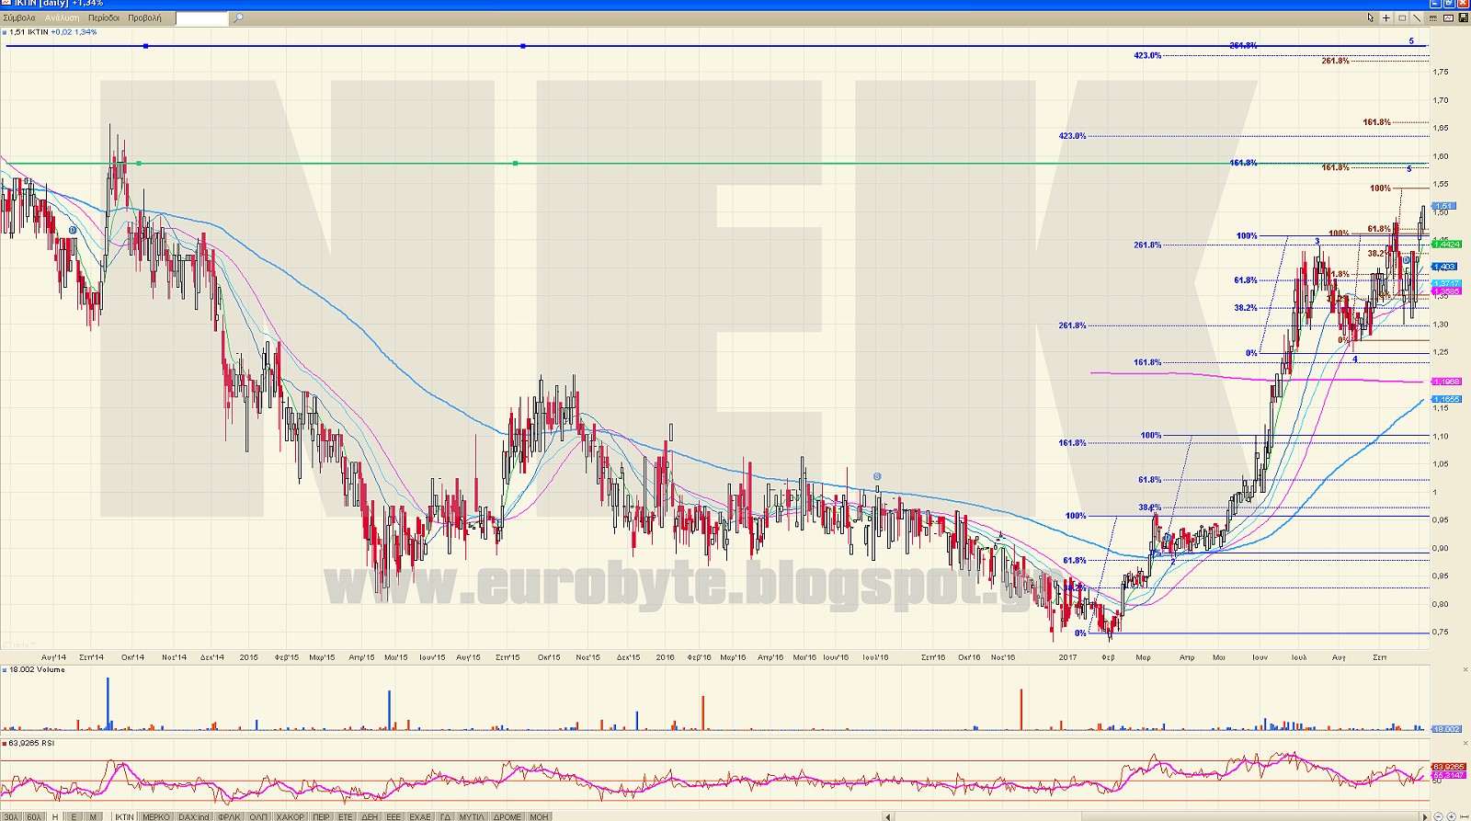Open the ΔΕΗ symbol tab
This screenshot has width=1471, height=821.
pyautogui.click(x=370, y=816)
